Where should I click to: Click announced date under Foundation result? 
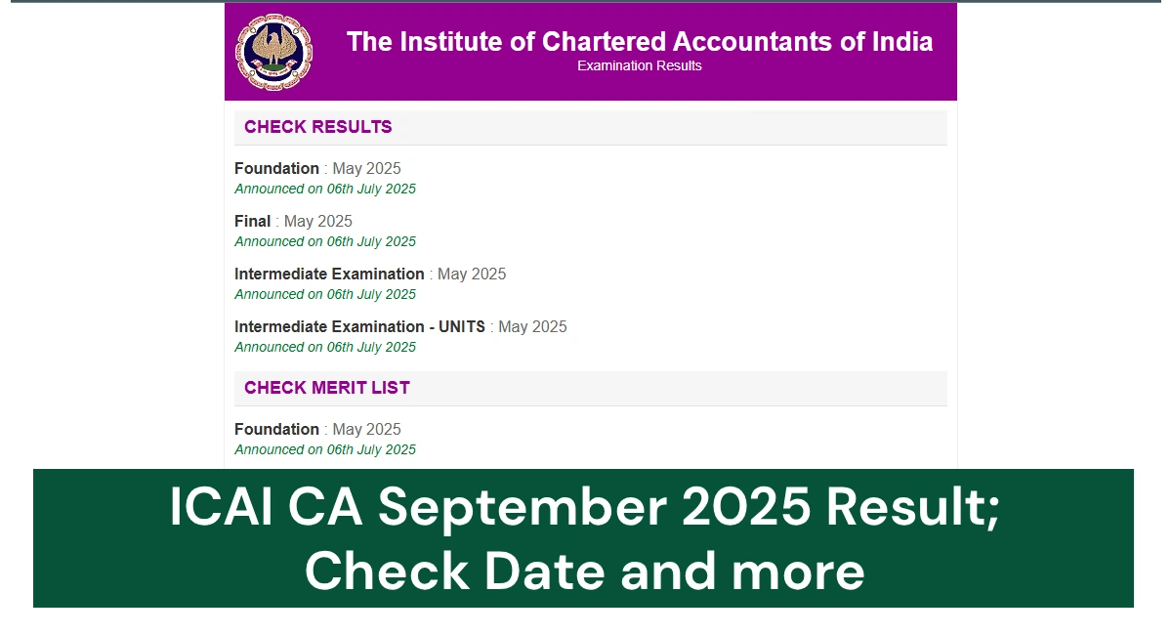pyautogui.click(x=324, y=189)
